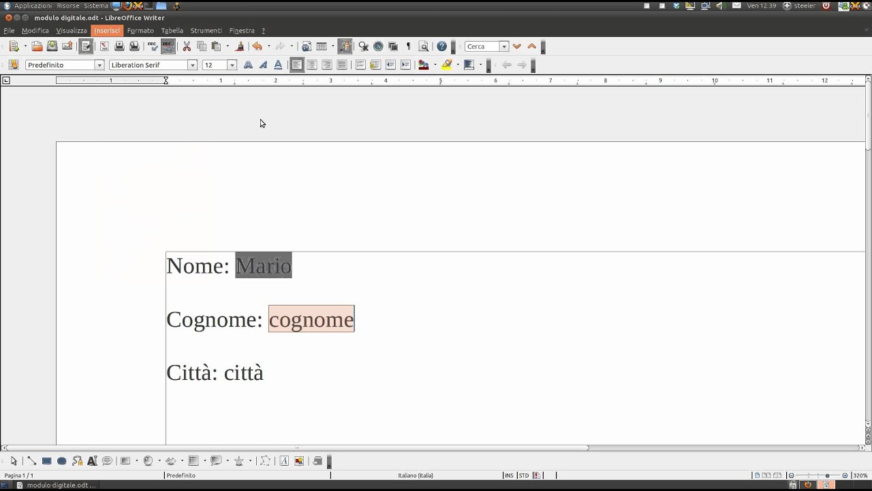Toggle the Show Draw Functions icon
This screenshot has height=491, width=872.
pyautogui.click(x=345, y=46)
